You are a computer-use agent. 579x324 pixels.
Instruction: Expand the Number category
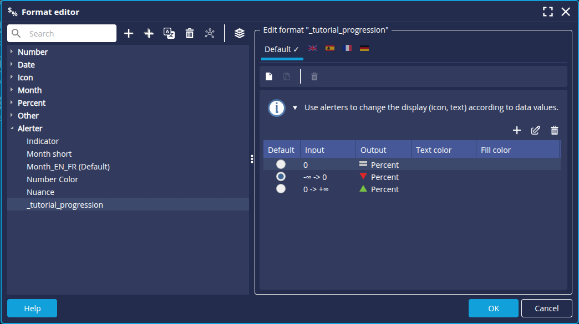tap(12, 52)
